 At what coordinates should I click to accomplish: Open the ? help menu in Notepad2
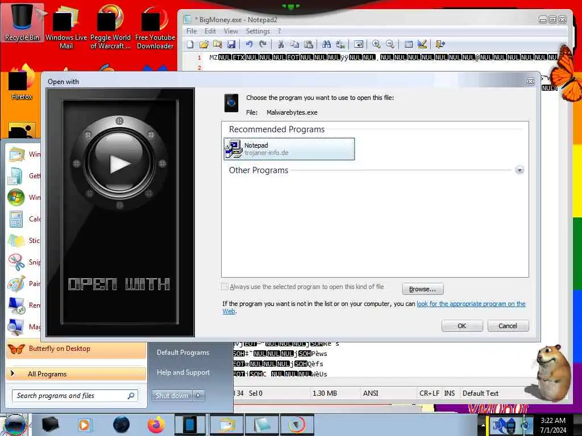pos(280,31)
